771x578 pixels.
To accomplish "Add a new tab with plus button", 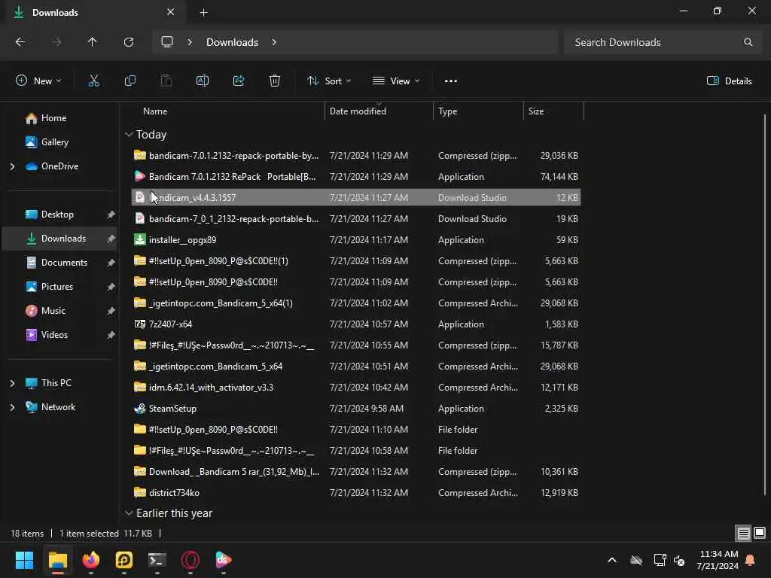I will point(203,12).
